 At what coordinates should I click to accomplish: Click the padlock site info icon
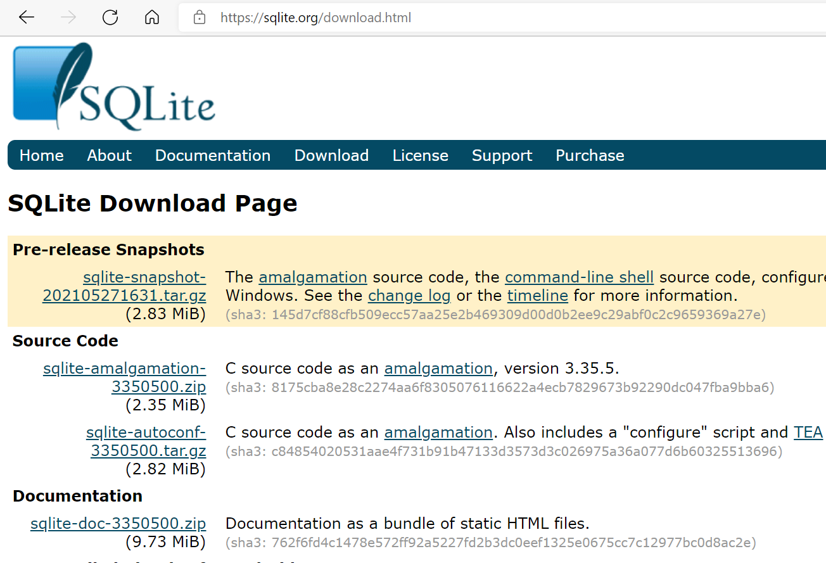pyautogui.click(x=200, y=18)
